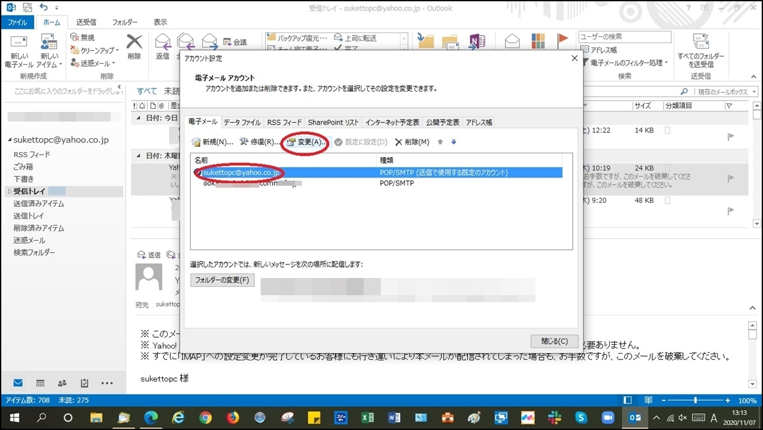Viewport: 763px width, 430px height.
Task: Select the バックアップ復元 quick step
Action: 298,38
